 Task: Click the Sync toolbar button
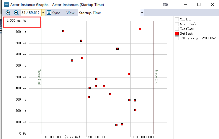pos(53,13)
